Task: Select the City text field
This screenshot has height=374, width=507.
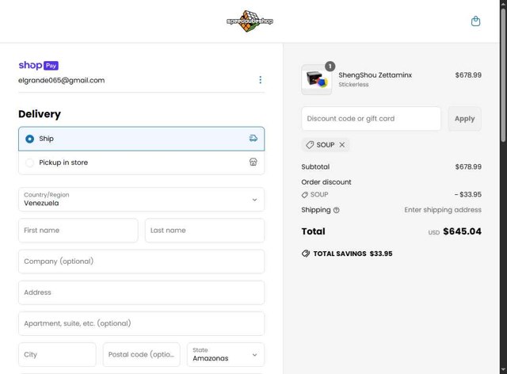Action: point(57,354)
